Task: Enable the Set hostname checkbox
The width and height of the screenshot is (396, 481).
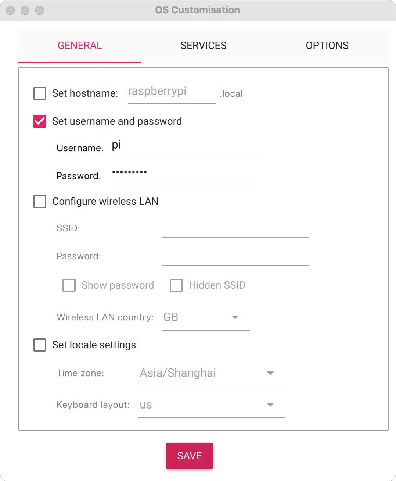Action: click(40, 93)
